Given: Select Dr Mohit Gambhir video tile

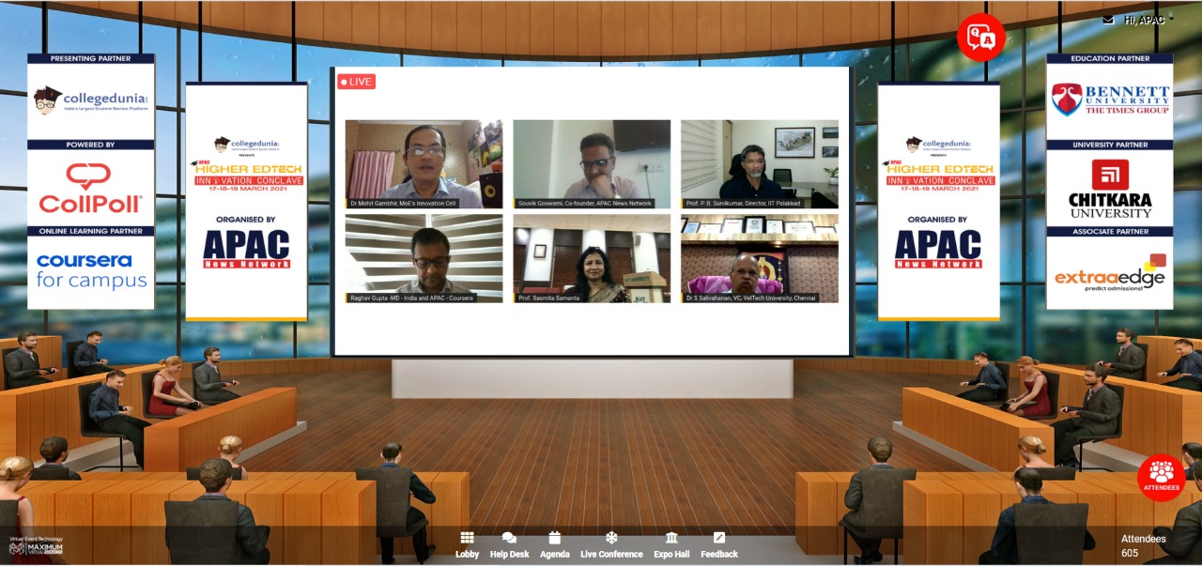Looking at the screenshot, I should click(424, 164).
